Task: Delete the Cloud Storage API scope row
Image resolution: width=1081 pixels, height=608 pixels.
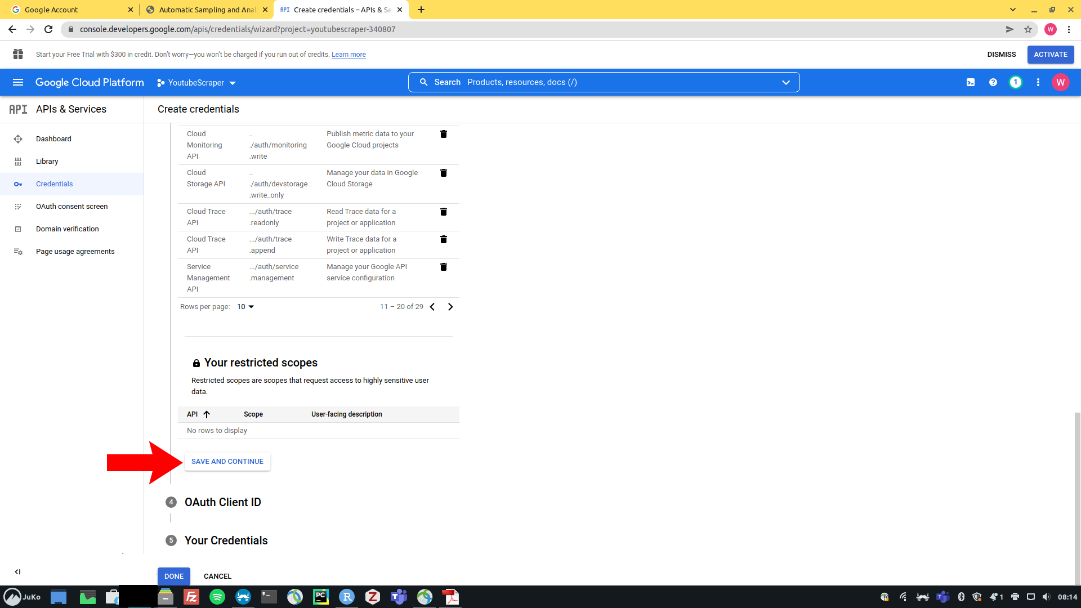Action: click(x=444, y=173)
